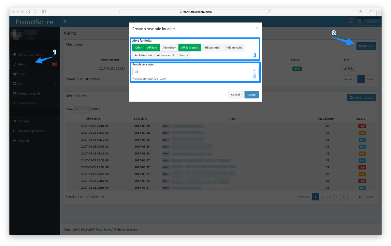Viewport: 391px width, 246px height.
Task: Adjust the Fraudscore alert stepper arrows
Action: coord(254,71)
